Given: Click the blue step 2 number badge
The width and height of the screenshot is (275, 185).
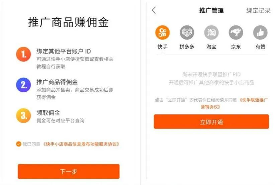Looking at the screenshot, I should 23,85.
